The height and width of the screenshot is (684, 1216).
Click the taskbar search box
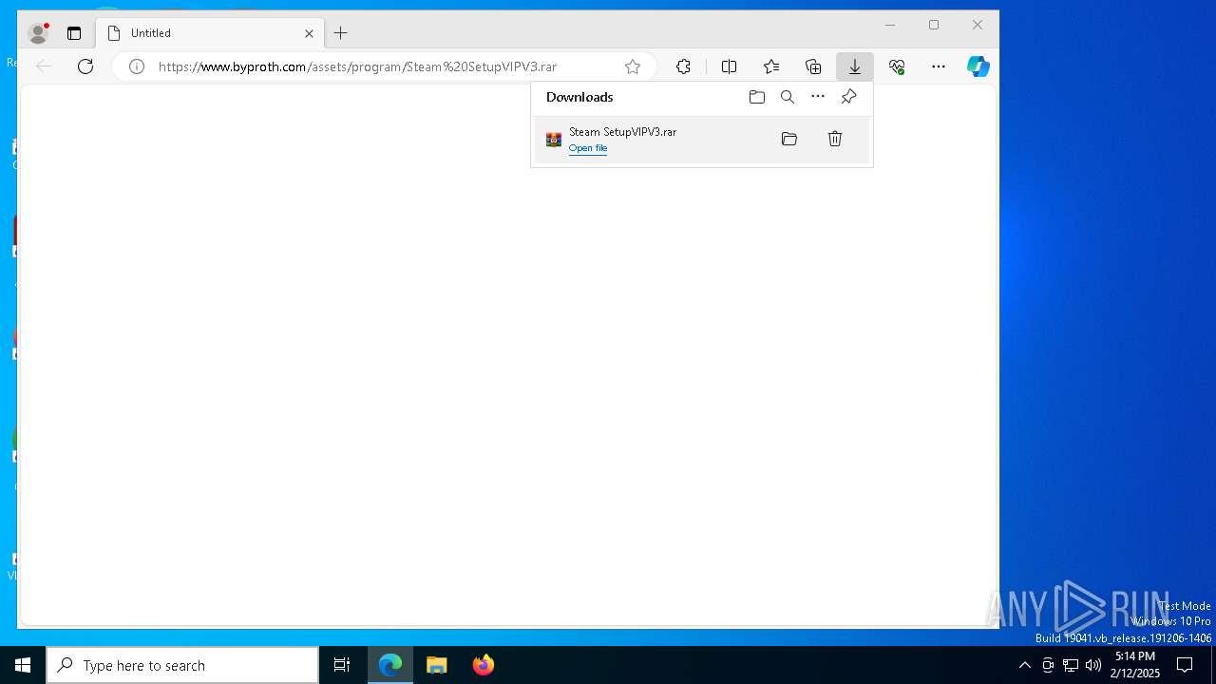[x=182, y=665]
